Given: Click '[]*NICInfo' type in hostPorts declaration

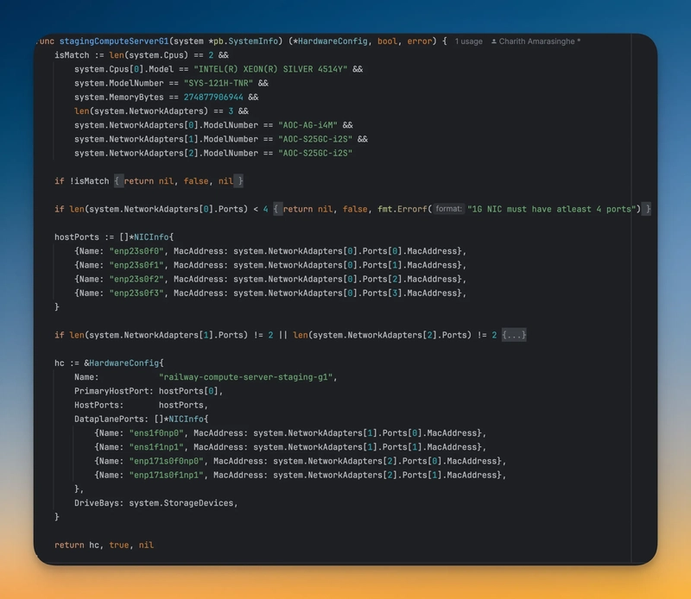Looking at the screenshot, I should pos(144,237).
